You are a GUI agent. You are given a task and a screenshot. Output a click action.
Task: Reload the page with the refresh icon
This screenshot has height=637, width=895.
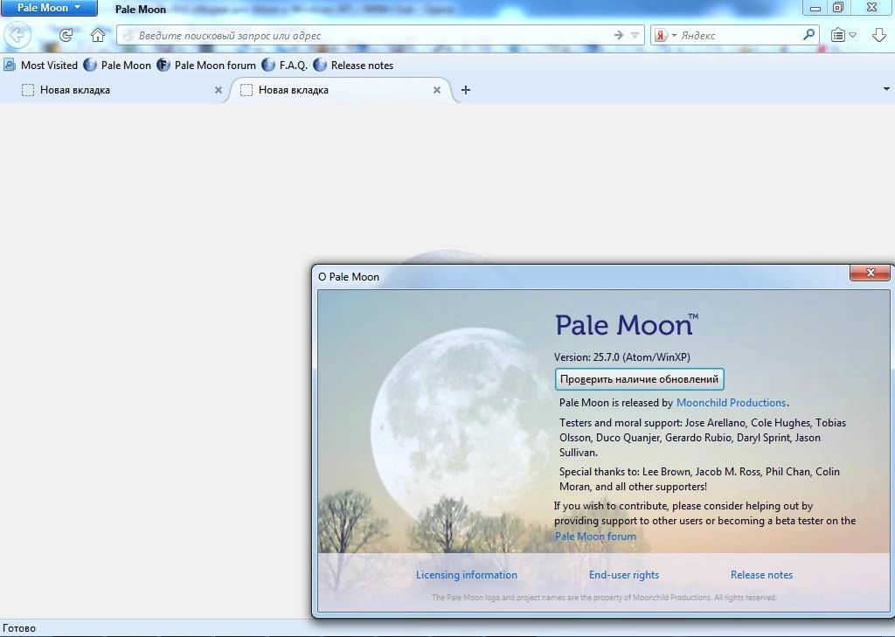[66, 35]
